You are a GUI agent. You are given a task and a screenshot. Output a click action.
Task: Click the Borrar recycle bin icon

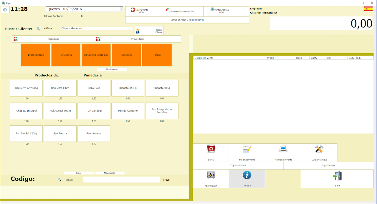point(211,149)
